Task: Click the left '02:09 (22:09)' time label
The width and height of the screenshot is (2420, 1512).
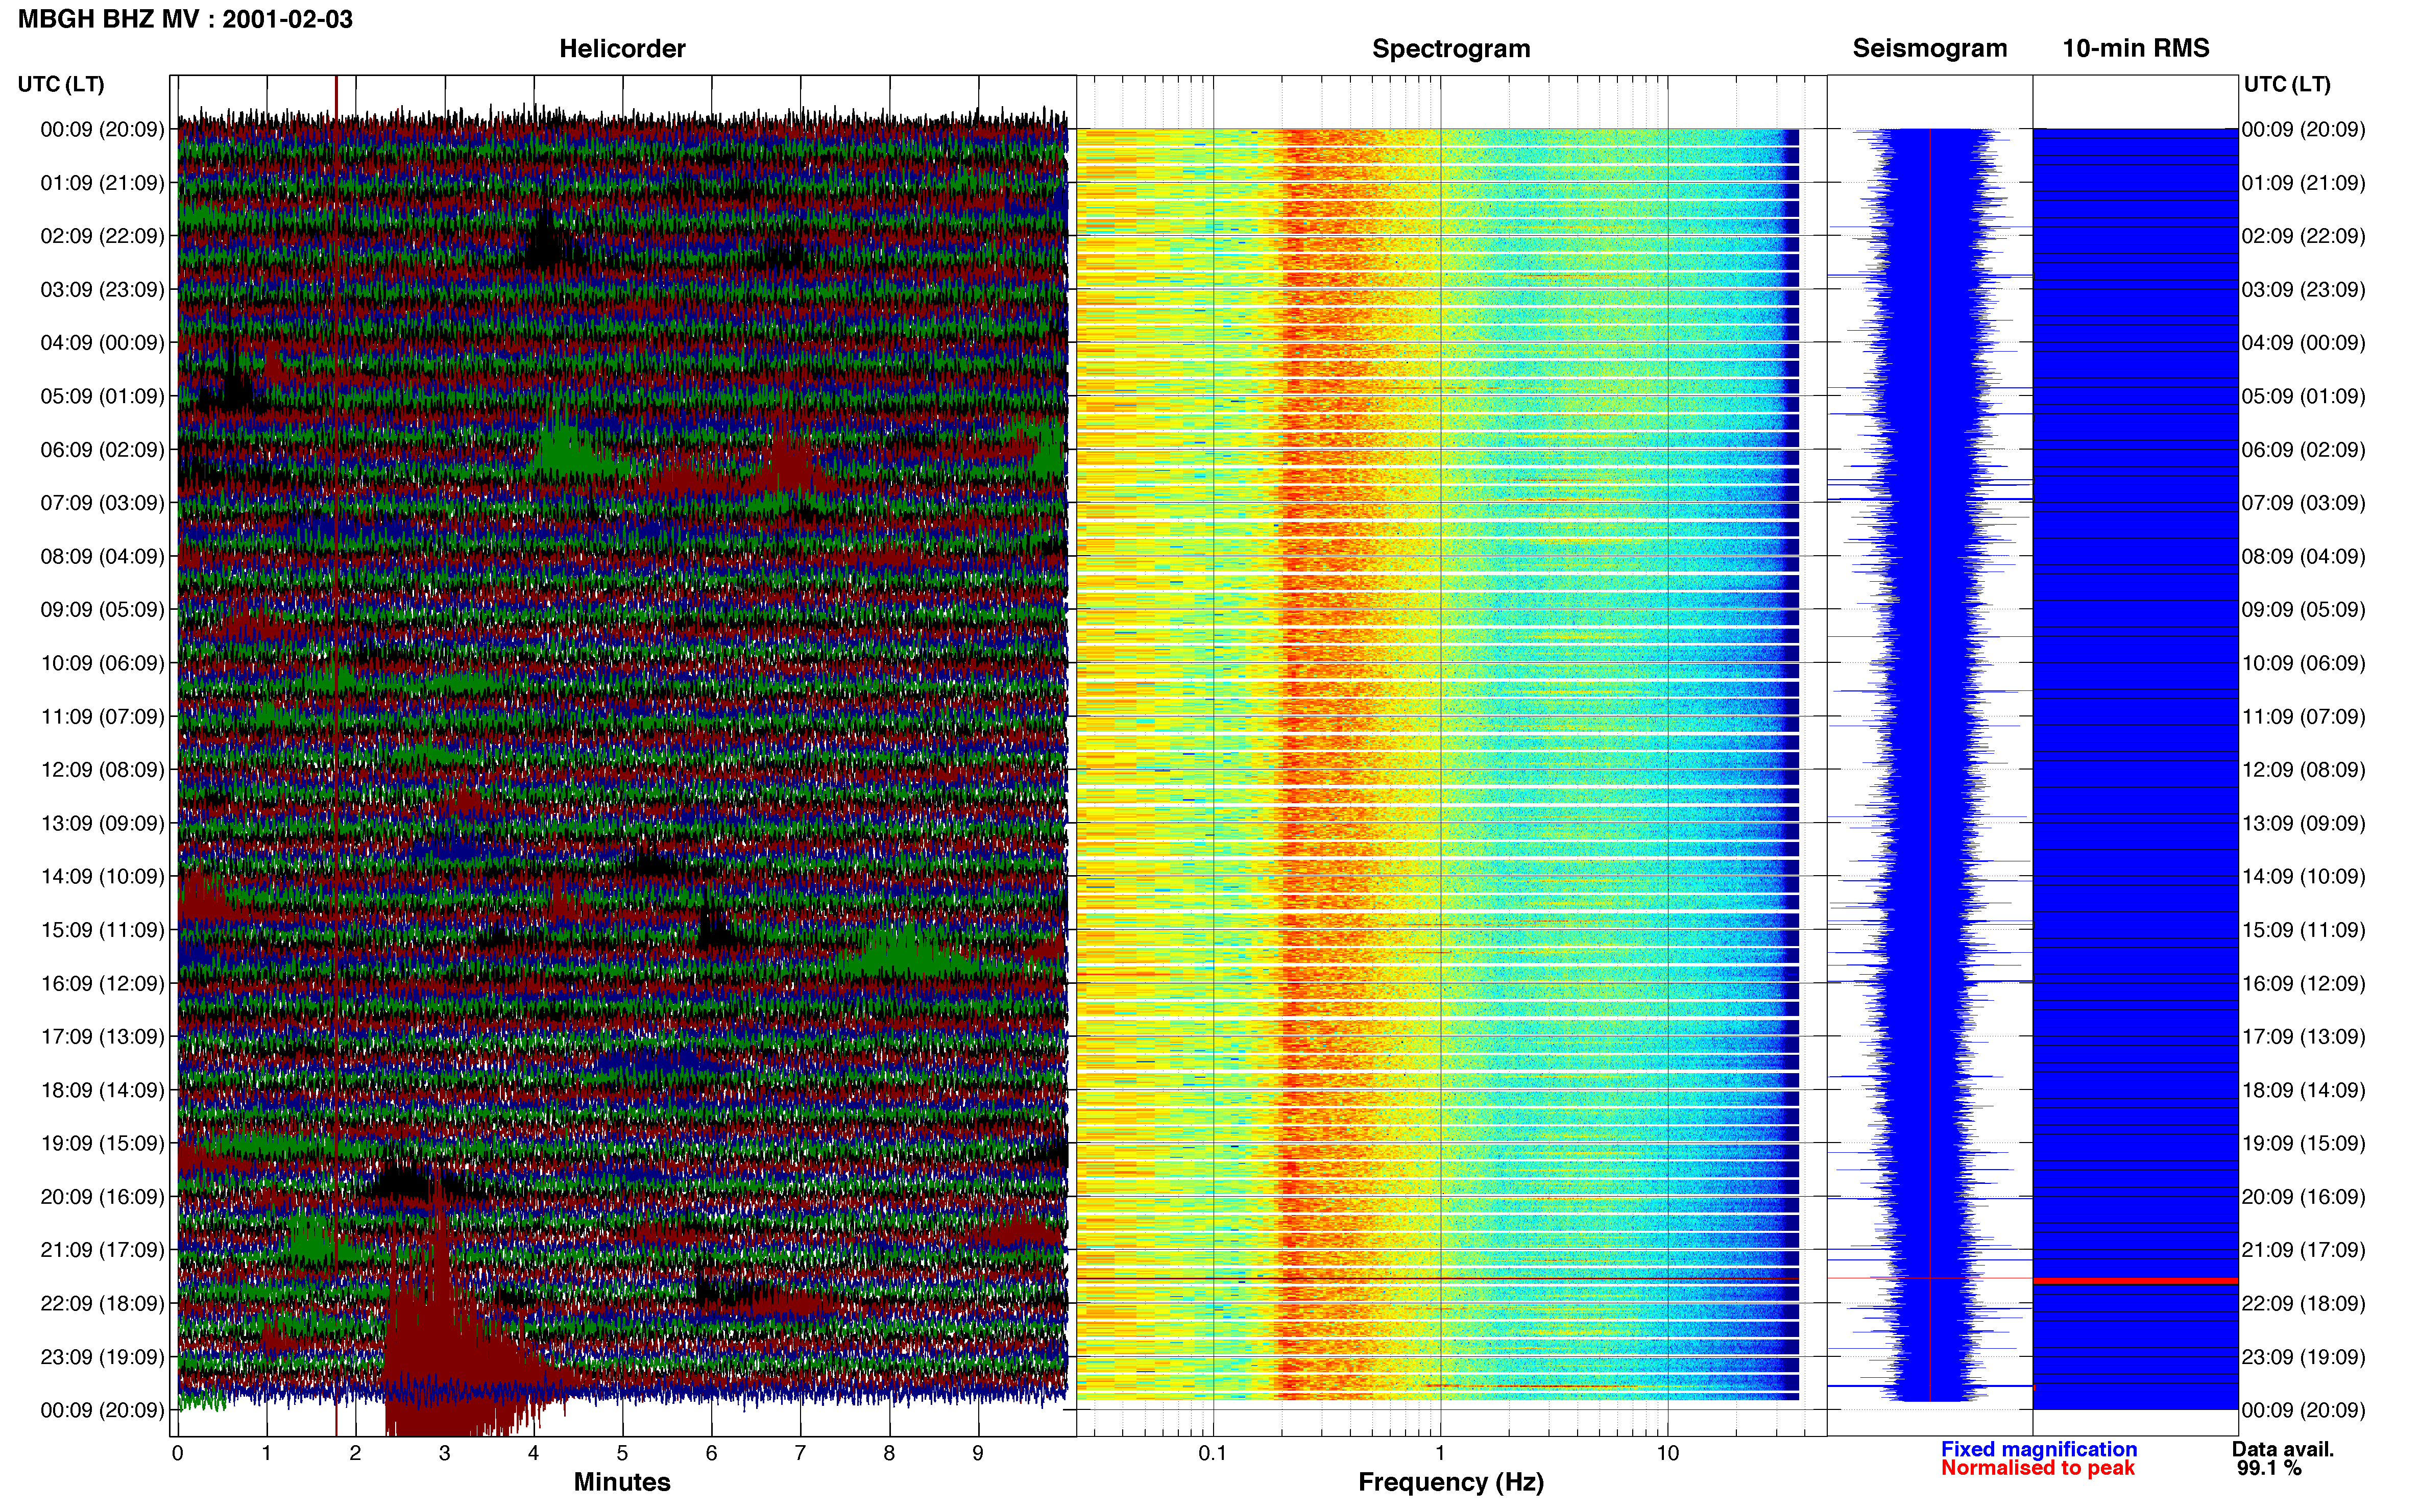Action: tap(102, 236)
